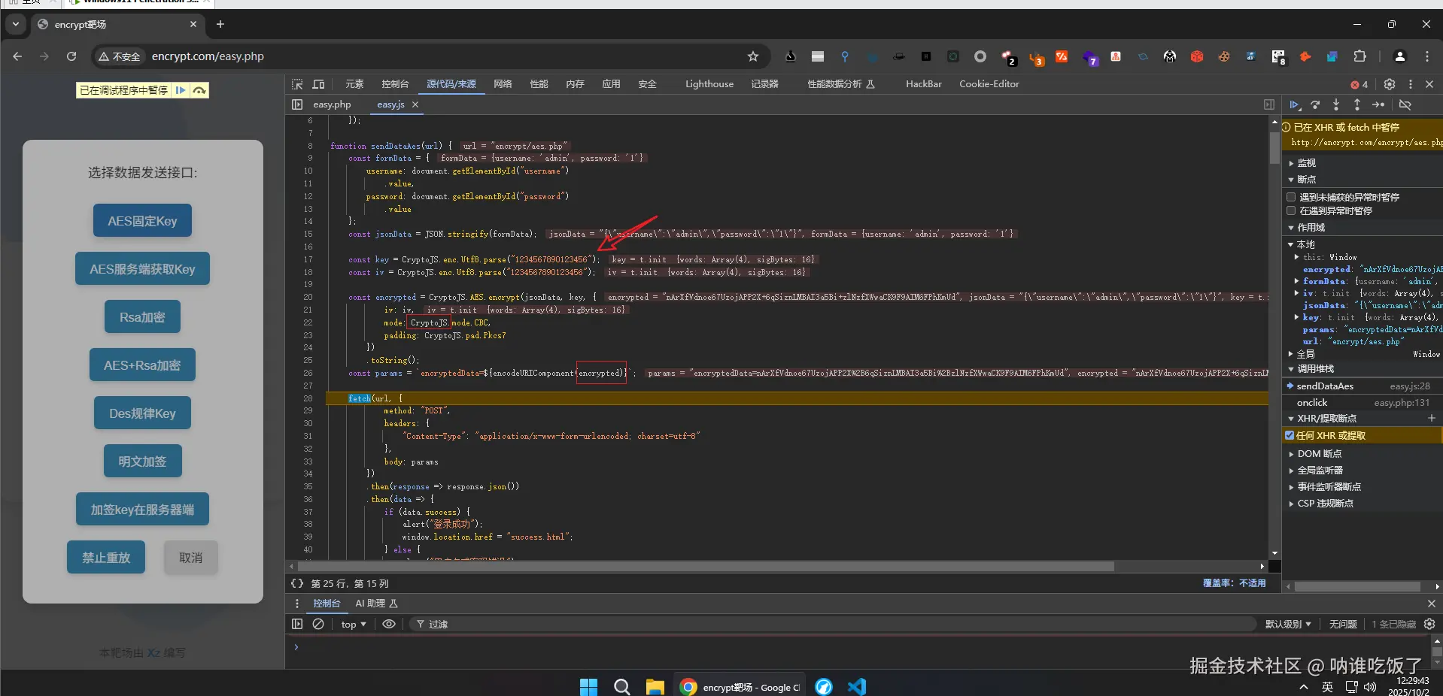1443x696 pixels.
Task: Click the step out of function icon
Action: point(1357,105)
